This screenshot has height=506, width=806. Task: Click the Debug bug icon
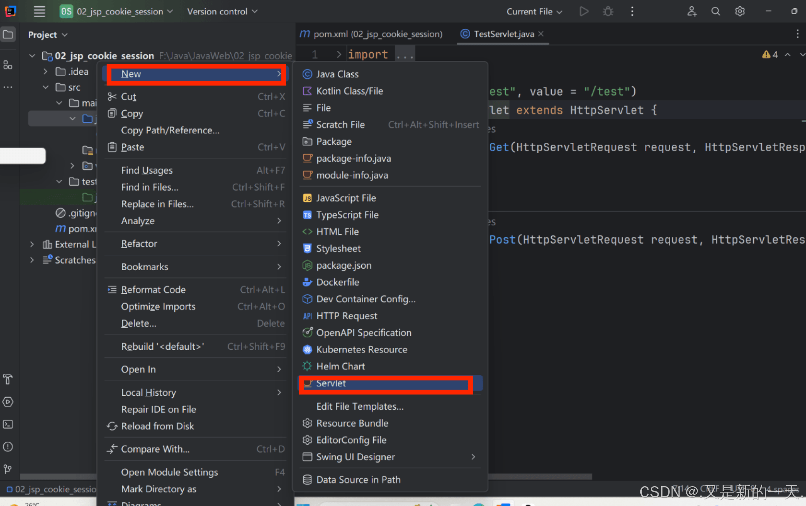pyautogui.click(x=608, y=11)
